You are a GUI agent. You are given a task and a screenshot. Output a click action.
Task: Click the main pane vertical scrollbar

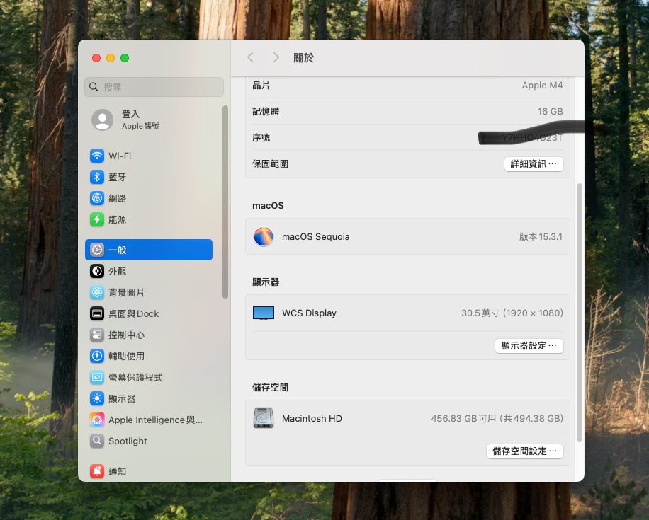click(580, 313)
